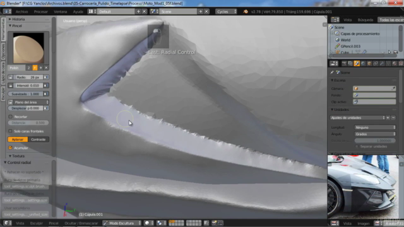
Task: Select the Aplanar direction button
Action: point(18,139)
